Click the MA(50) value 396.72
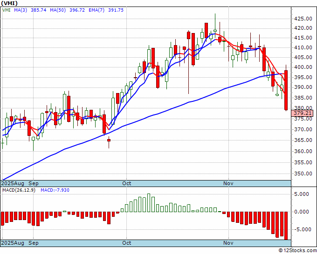317x254 pixels. coord(77,10)
